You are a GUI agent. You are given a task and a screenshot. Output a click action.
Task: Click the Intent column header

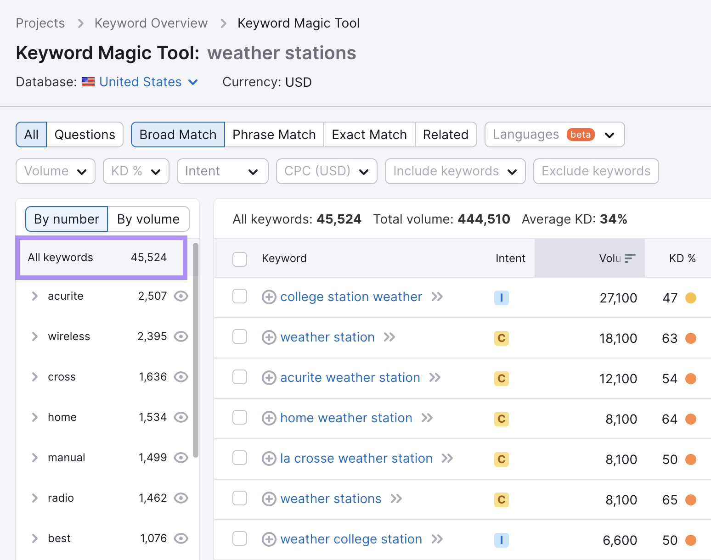(510, 258)
